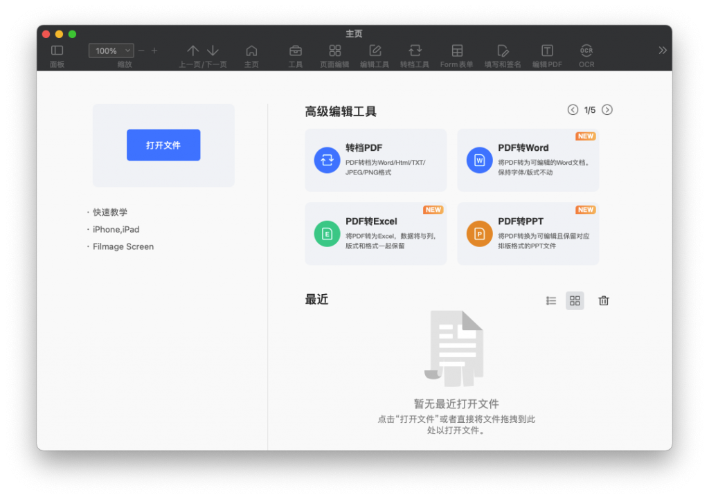709x499 pixels.
Task: Clear recent files with trash icon
Action: click(604, 300)
